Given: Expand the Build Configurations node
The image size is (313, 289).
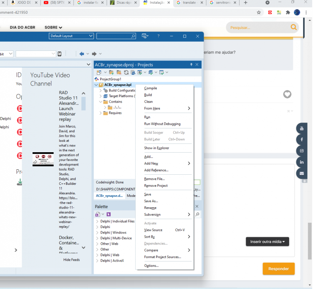Looking at the screenshot, I should pyautogui.click(x=101, y=90).
